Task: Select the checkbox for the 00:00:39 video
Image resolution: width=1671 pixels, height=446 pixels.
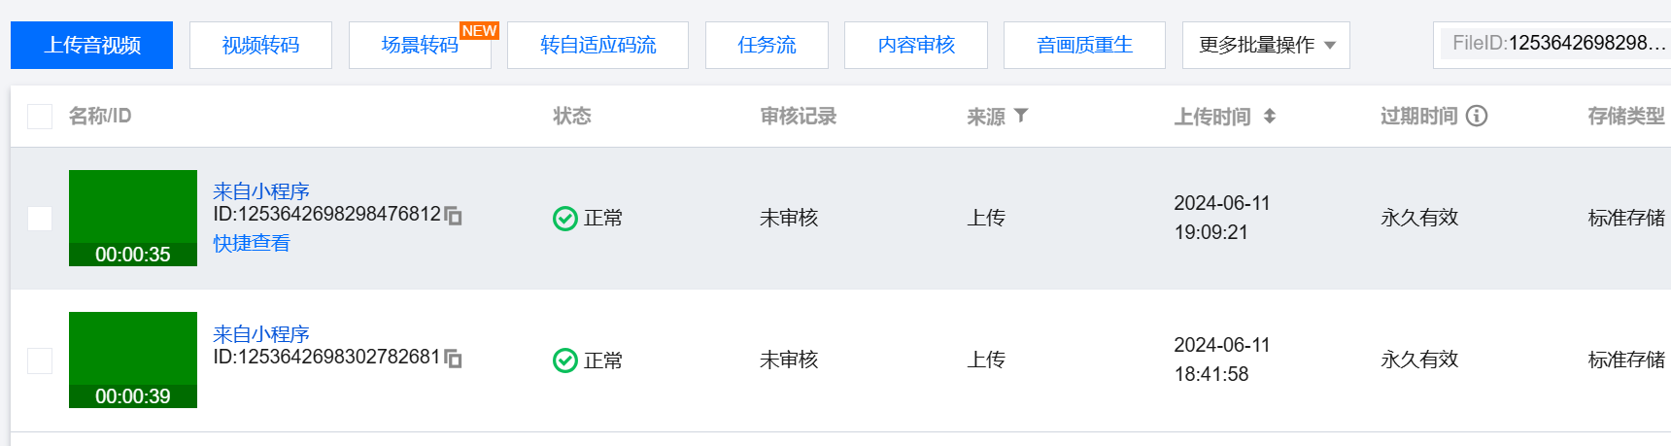Action: (x=40, y=360)
